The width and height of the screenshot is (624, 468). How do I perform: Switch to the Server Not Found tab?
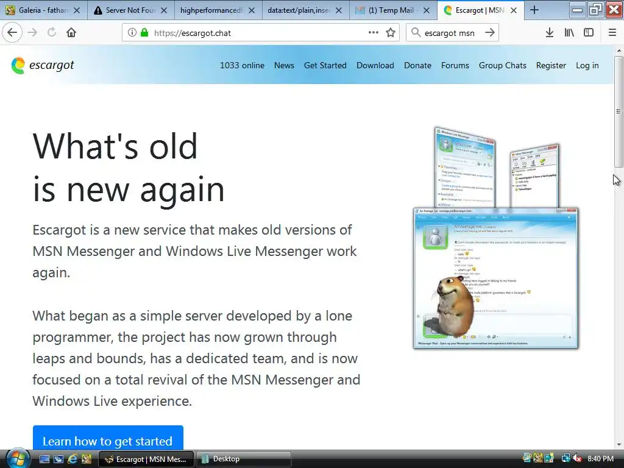click(130, 10)
